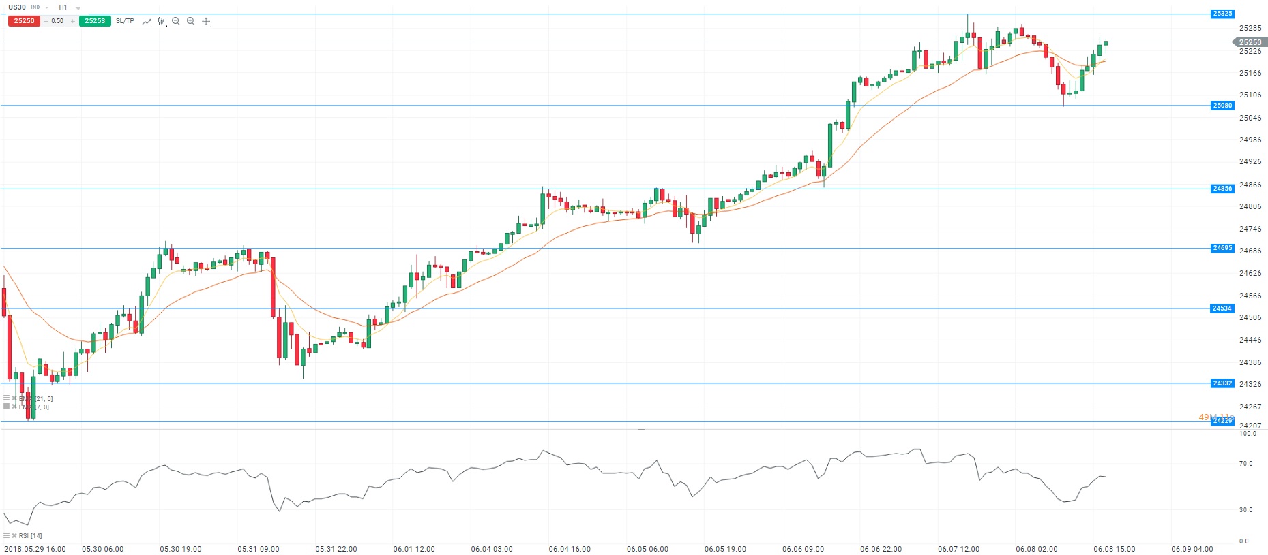Increase volume with the plus button
Image resolution: width=1268 pixels, height=555 pixels.
coord(73,21)
